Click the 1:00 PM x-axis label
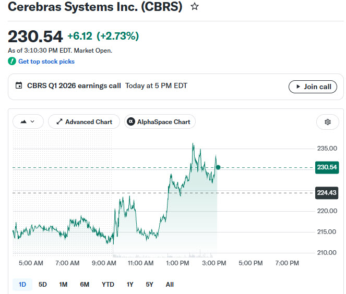Image resolution: width=346 pixels, height=294 pixels. point(177,263)
